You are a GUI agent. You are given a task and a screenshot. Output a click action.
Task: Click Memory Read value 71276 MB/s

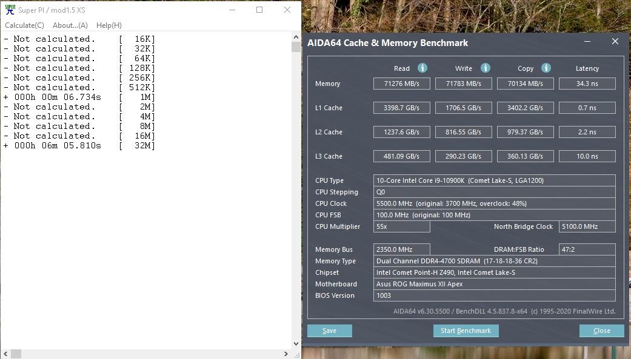(x=402, y=84)
